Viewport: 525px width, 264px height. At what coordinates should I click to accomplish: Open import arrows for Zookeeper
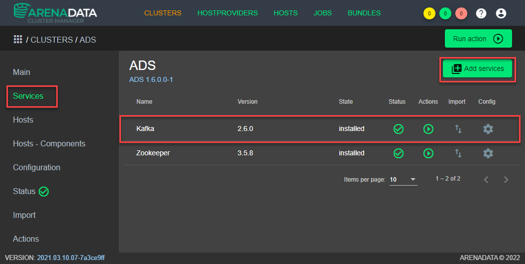pyautogui.click(x=458, y=153)
